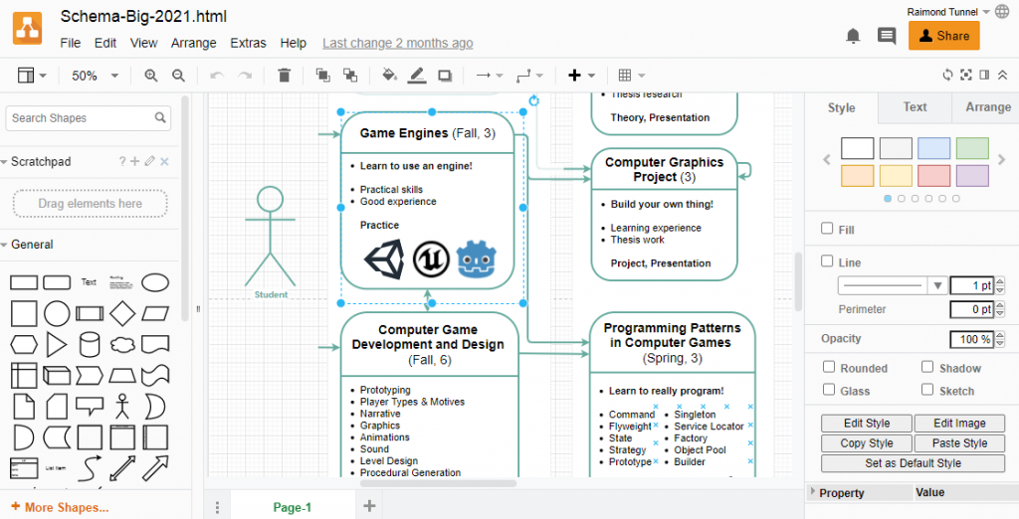Add the actor stick-figure shape

coord(122,406)
